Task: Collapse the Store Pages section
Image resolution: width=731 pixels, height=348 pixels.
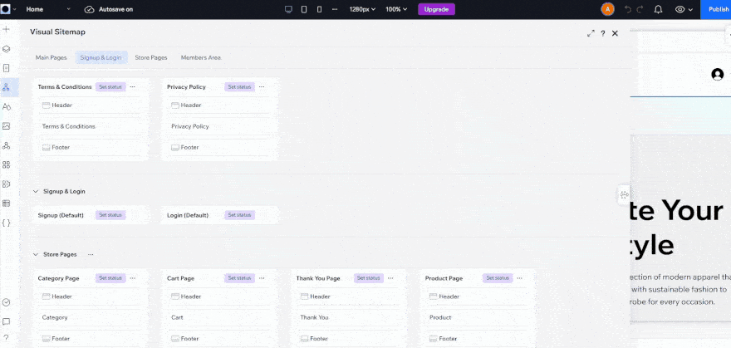Action: 36,254
